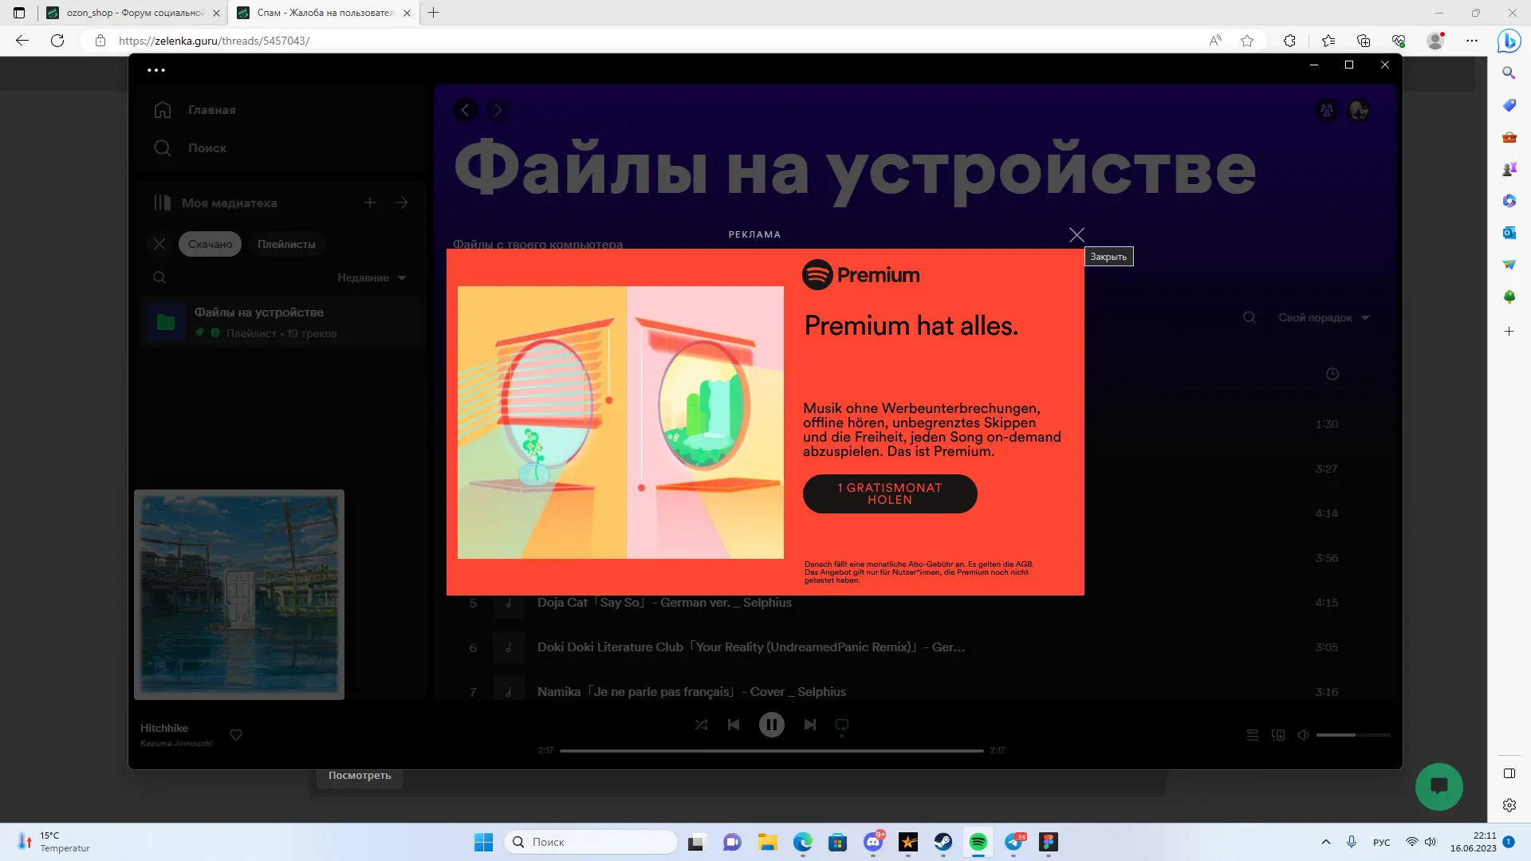This screenshot has height=861, width=1531.
Task: Click the now playing album cover
Action: click(239, 595)
